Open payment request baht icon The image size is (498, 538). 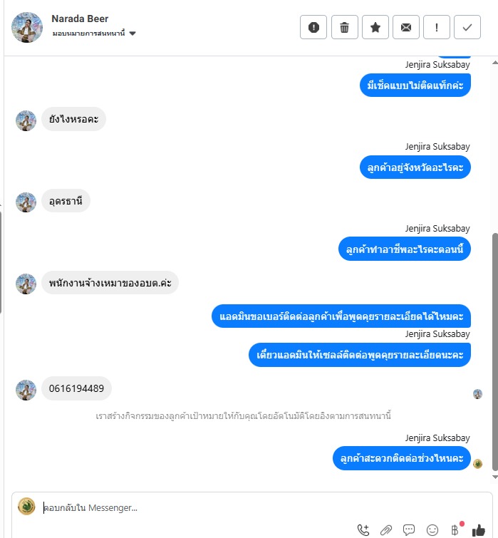point(455,530)
